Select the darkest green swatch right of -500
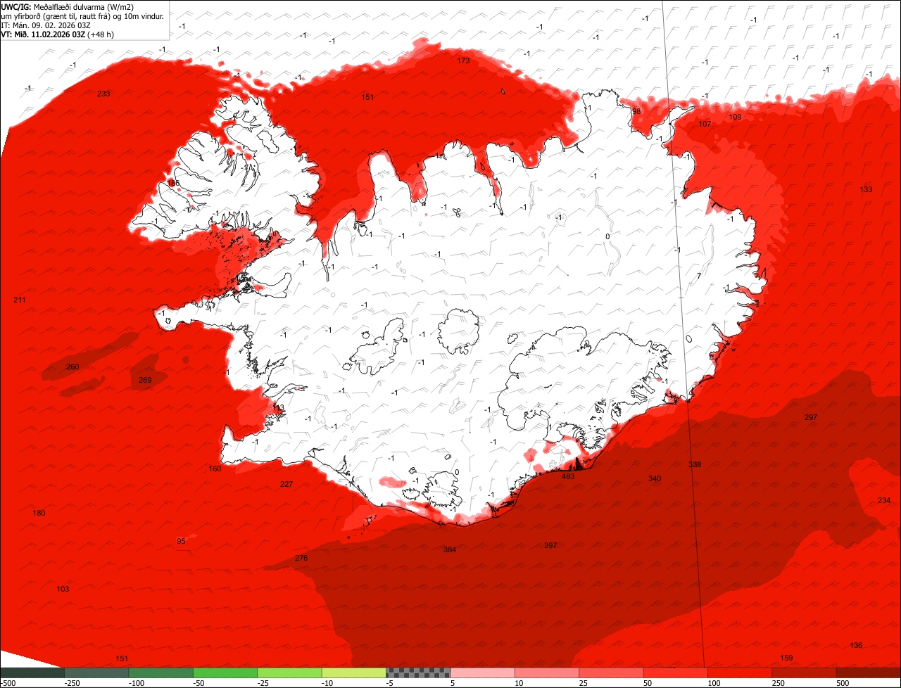The image size is (901, 688). (32, 673)
